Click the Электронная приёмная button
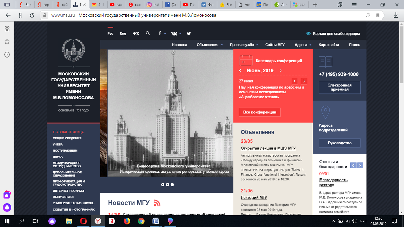This screenshot has height=227, width=404. pyautogui.click(x=340, y=87)
